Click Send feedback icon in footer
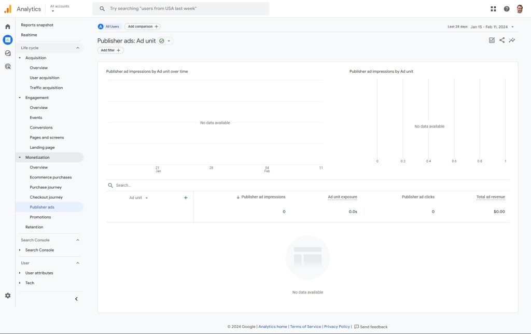The width and height of the screenshot is (531, 334). coord(356,327)
